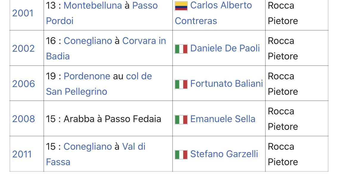Click the Italian flag beside Fortunato Baliani

tap(181, 84)
